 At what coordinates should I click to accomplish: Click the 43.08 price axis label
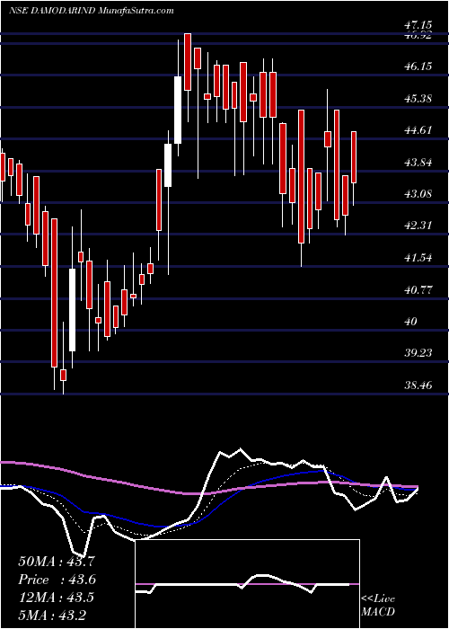point(418,194)
